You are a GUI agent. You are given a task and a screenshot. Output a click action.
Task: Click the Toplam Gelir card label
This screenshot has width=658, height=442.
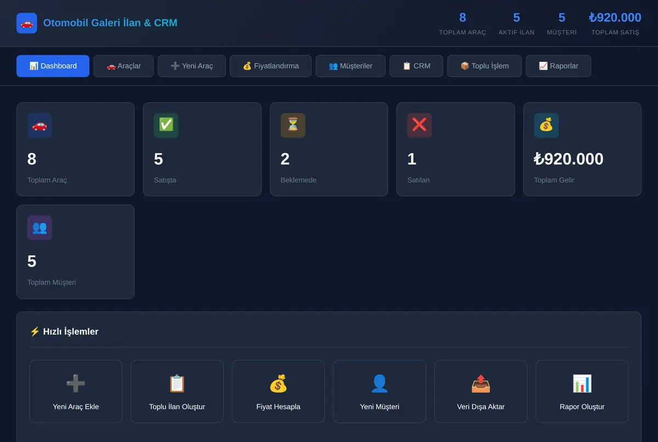click(x=554, y=180)
